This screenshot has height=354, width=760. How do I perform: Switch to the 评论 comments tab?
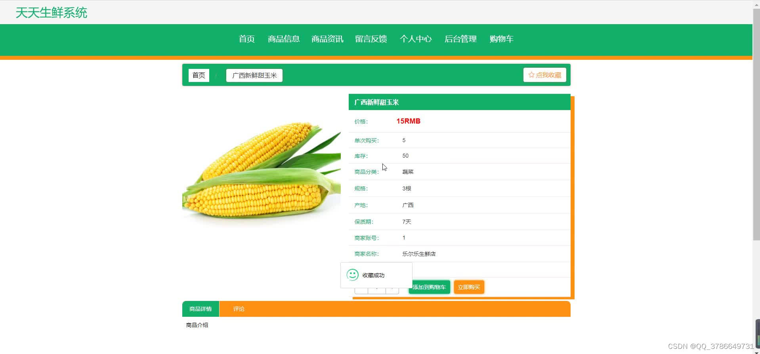[x=239, y=309]
